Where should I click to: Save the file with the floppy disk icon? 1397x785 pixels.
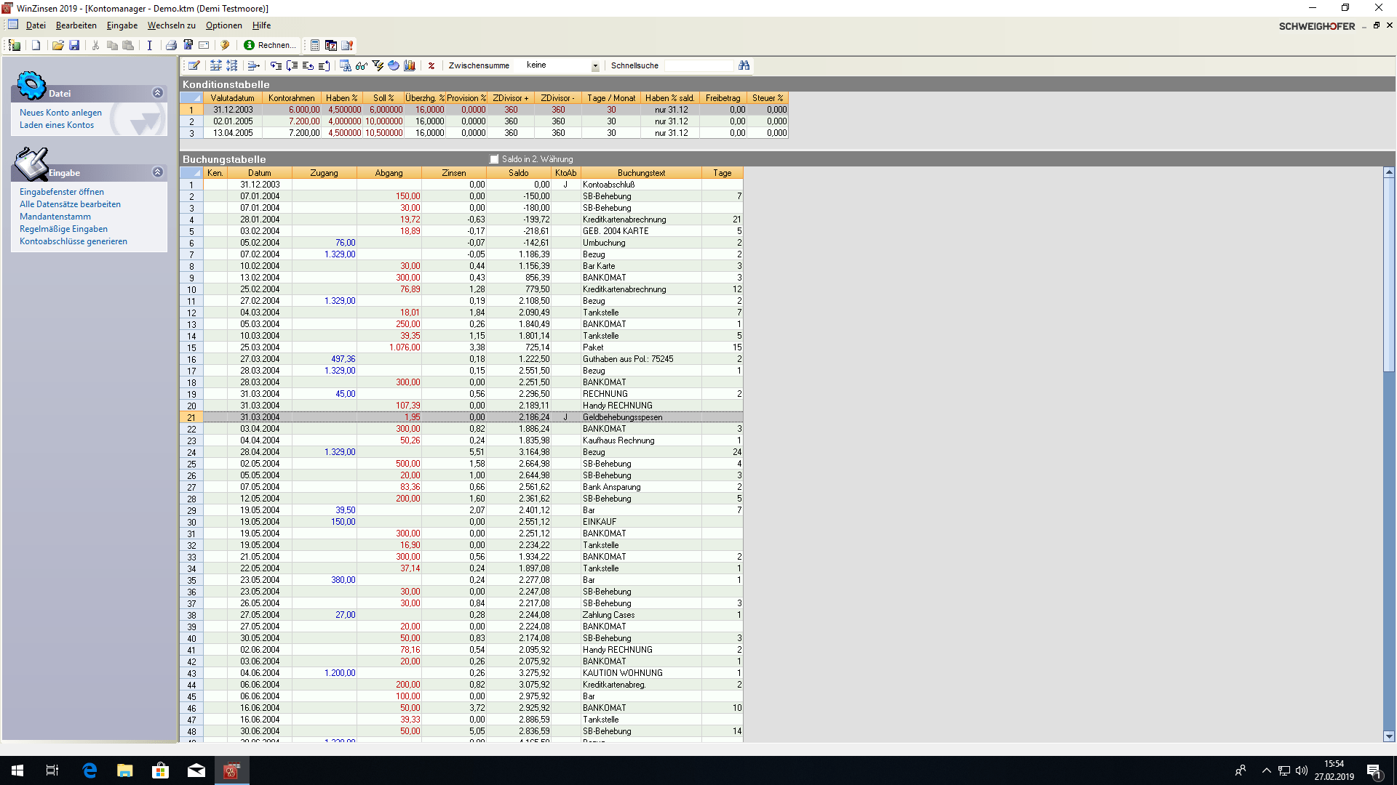point(74,45)
